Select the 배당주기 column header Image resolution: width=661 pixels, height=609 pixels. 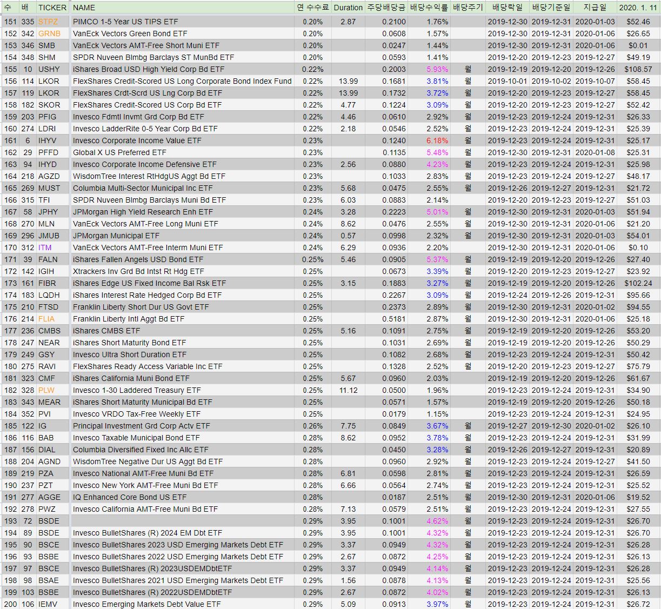point(468,8)
